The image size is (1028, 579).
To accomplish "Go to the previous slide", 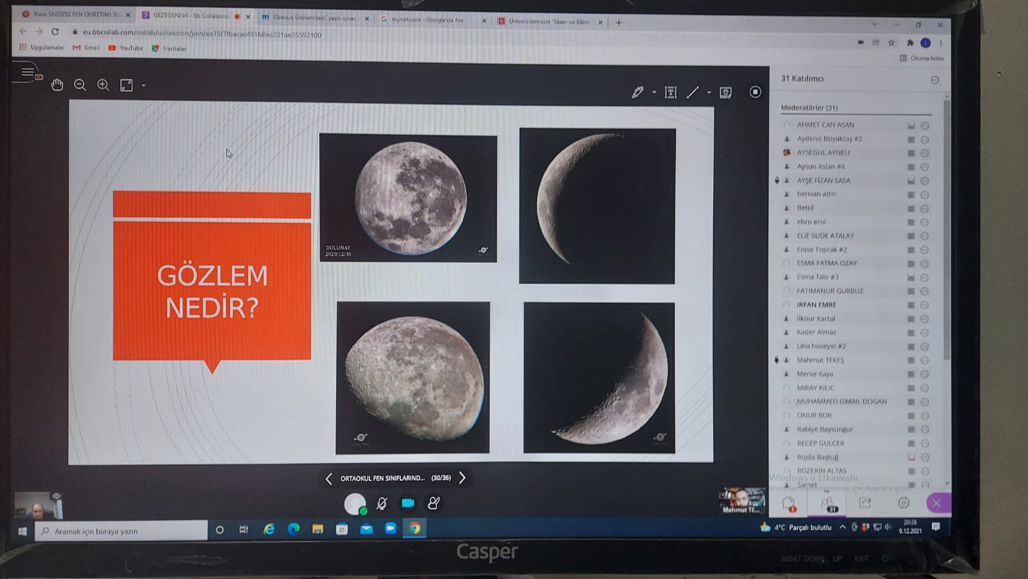I will coord(329,479).
